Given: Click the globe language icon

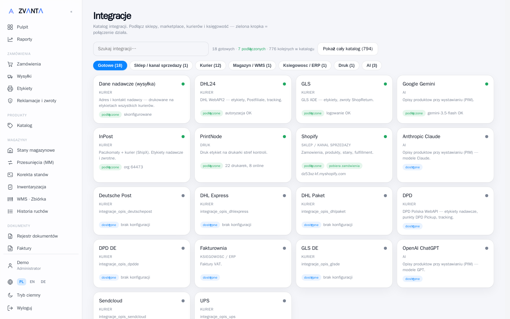Looking at the screenshot, I should [x=10, y=282].
